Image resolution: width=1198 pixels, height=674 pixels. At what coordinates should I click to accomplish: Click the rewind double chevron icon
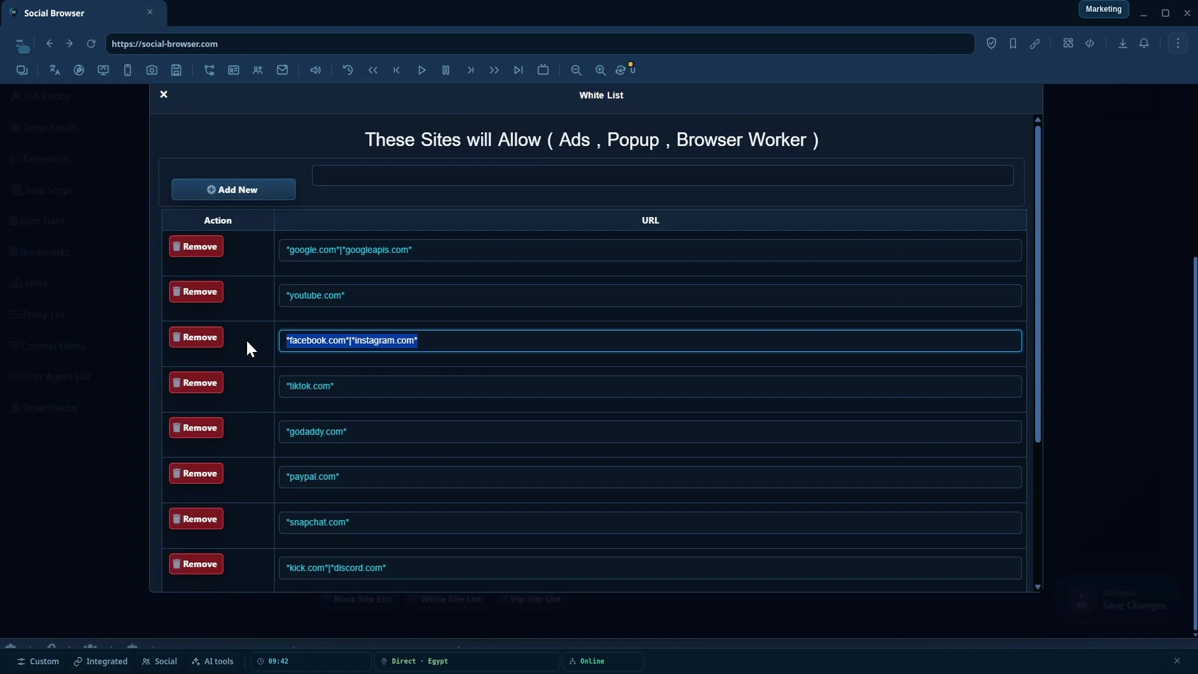tap(373, 71)
